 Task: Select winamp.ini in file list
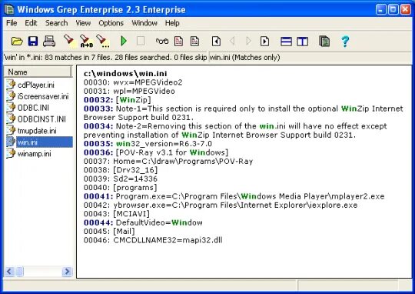pos(34,154)
